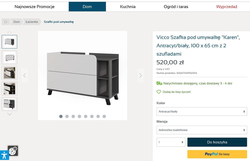Expand the Kolor dropdown
The height and width of the screenshot is (161, 250).
click(x=201, y=111)
